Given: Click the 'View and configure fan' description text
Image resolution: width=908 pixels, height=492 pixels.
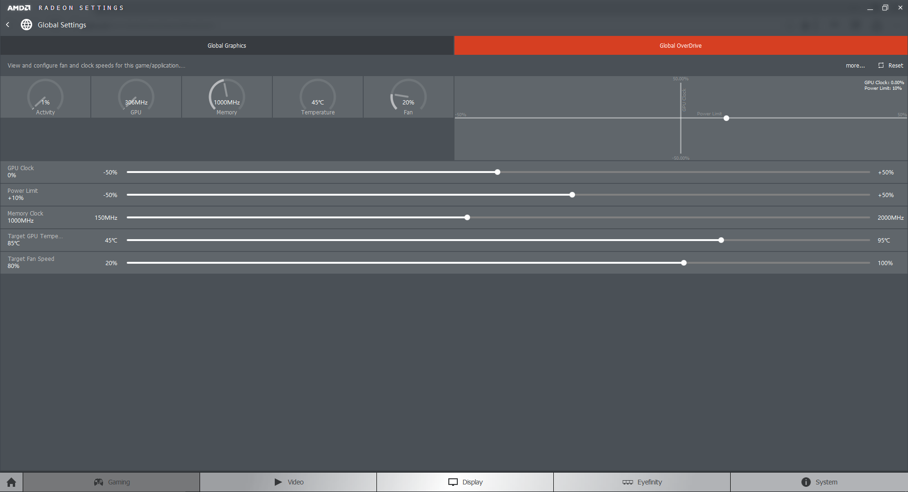Looking at the screenshot, I should tap(96, 66).
